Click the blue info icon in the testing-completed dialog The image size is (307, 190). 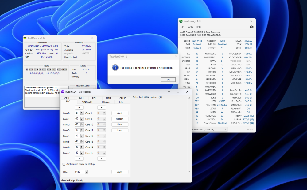(x=115, y=67)
